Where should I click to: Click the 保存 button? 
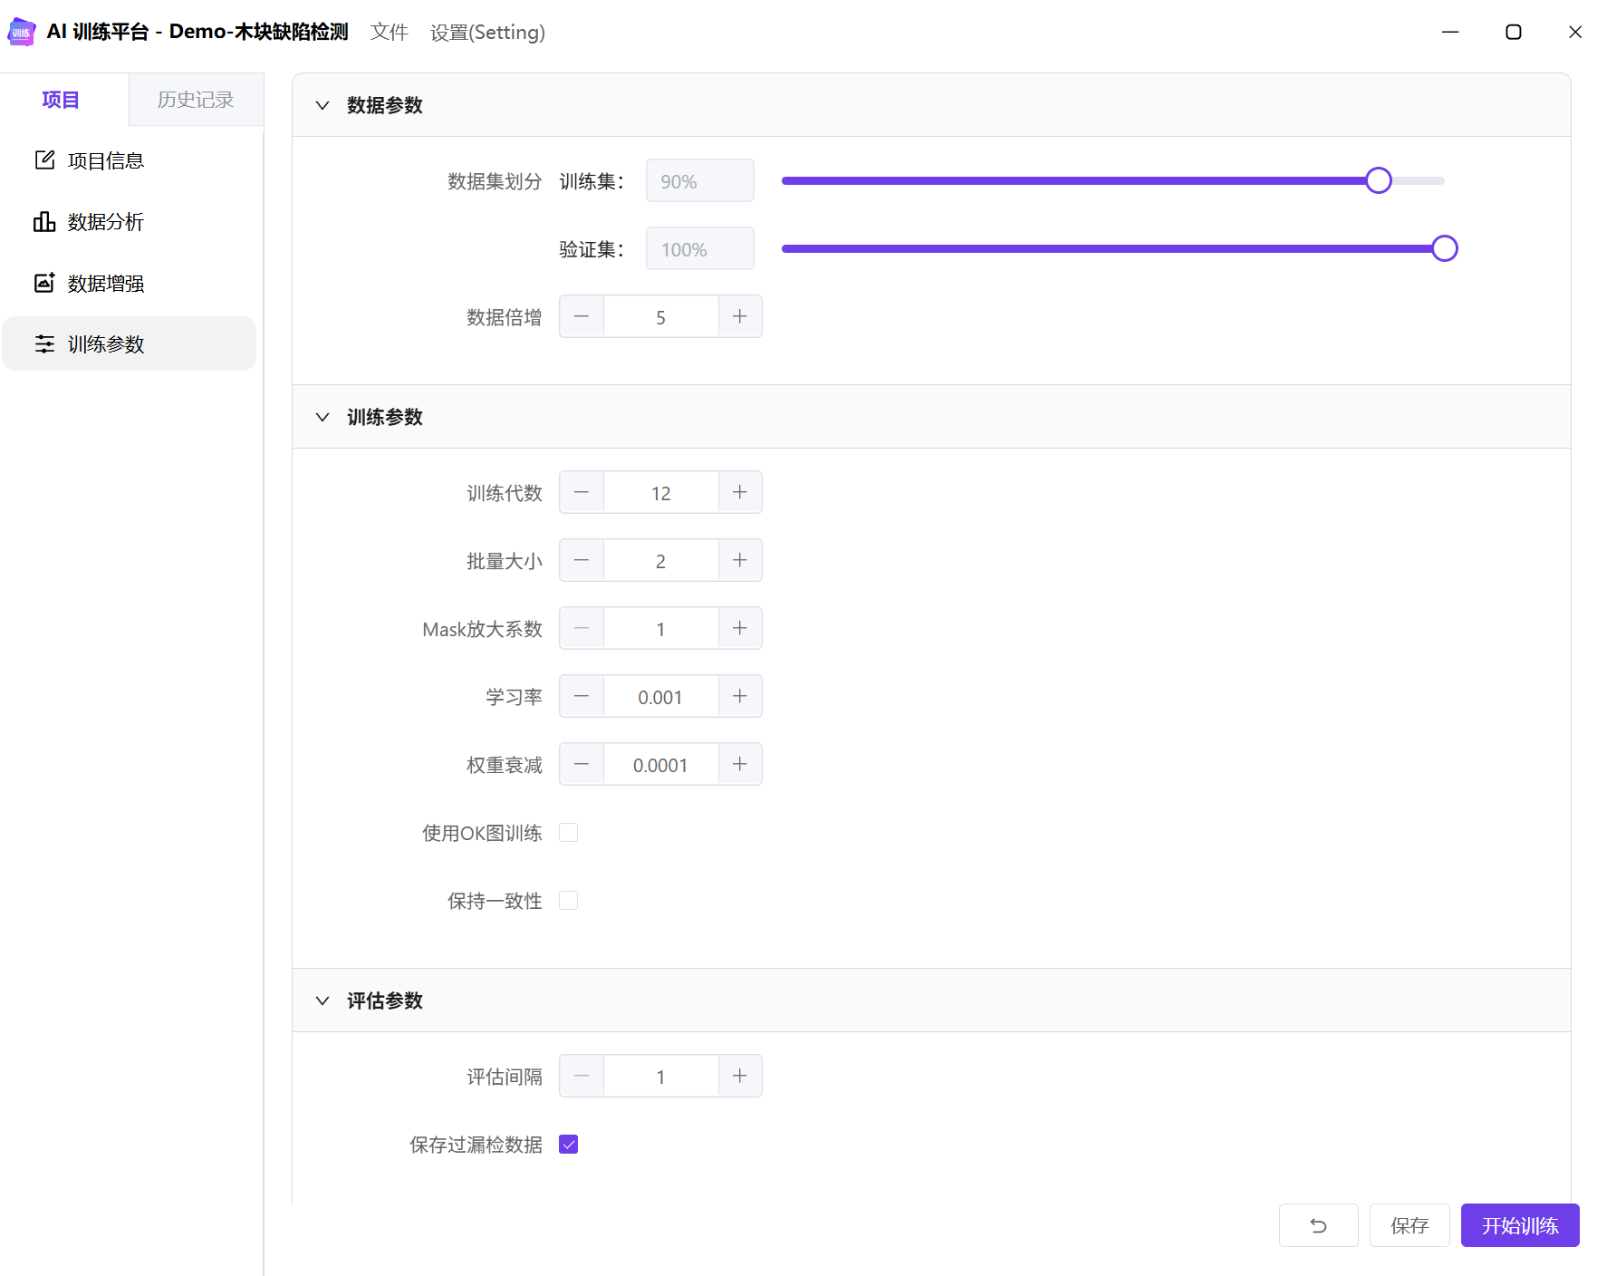[1409, 1225]
